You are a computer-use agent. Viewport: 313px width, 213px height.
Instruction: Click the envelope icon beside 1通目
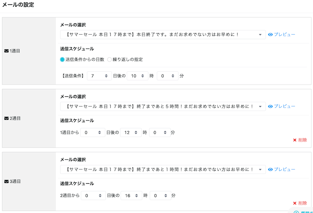(6, 51)
